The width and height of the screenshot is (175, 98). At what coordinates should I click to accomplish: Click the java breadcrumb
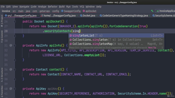tap(28, 11)
